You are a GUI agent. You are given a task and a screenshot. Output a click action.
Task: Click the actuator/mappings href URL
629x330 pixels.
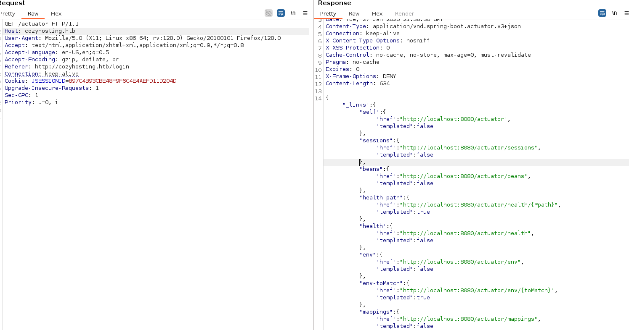[x=469, y=319]
